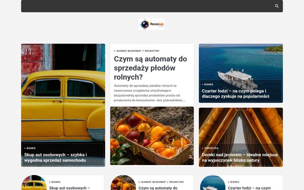Image resolution: width=304 pixels, height=190 pixels.
Task: Open bottom-row 'Czym są automaty do' title
Action: click(x=158, y=188)
